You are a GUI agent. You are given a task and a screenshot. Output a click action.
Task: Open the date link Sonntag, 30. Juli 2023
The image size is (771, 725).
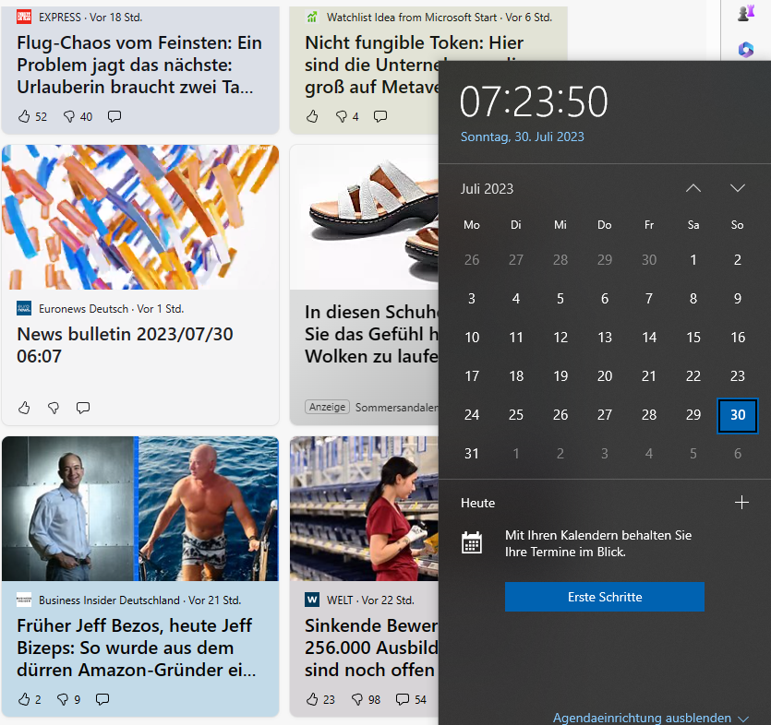pos(522,137)
